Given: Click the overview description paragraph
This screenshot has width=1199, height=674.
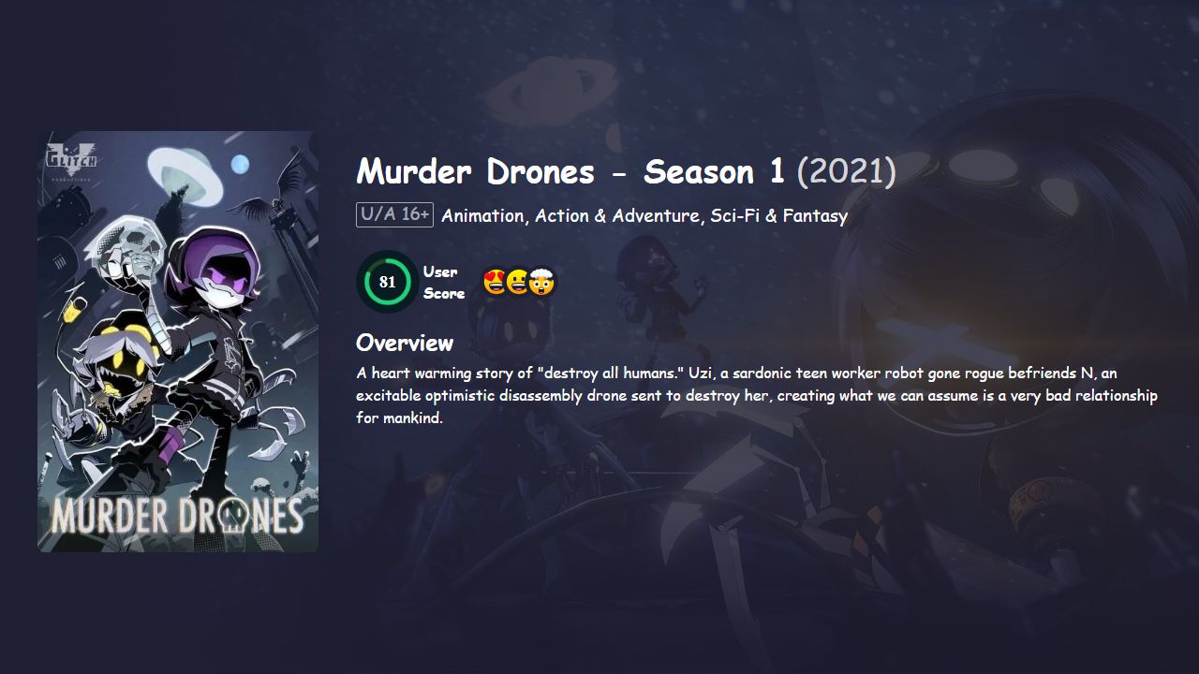Looking at the screenshot, I should (757, 395).
